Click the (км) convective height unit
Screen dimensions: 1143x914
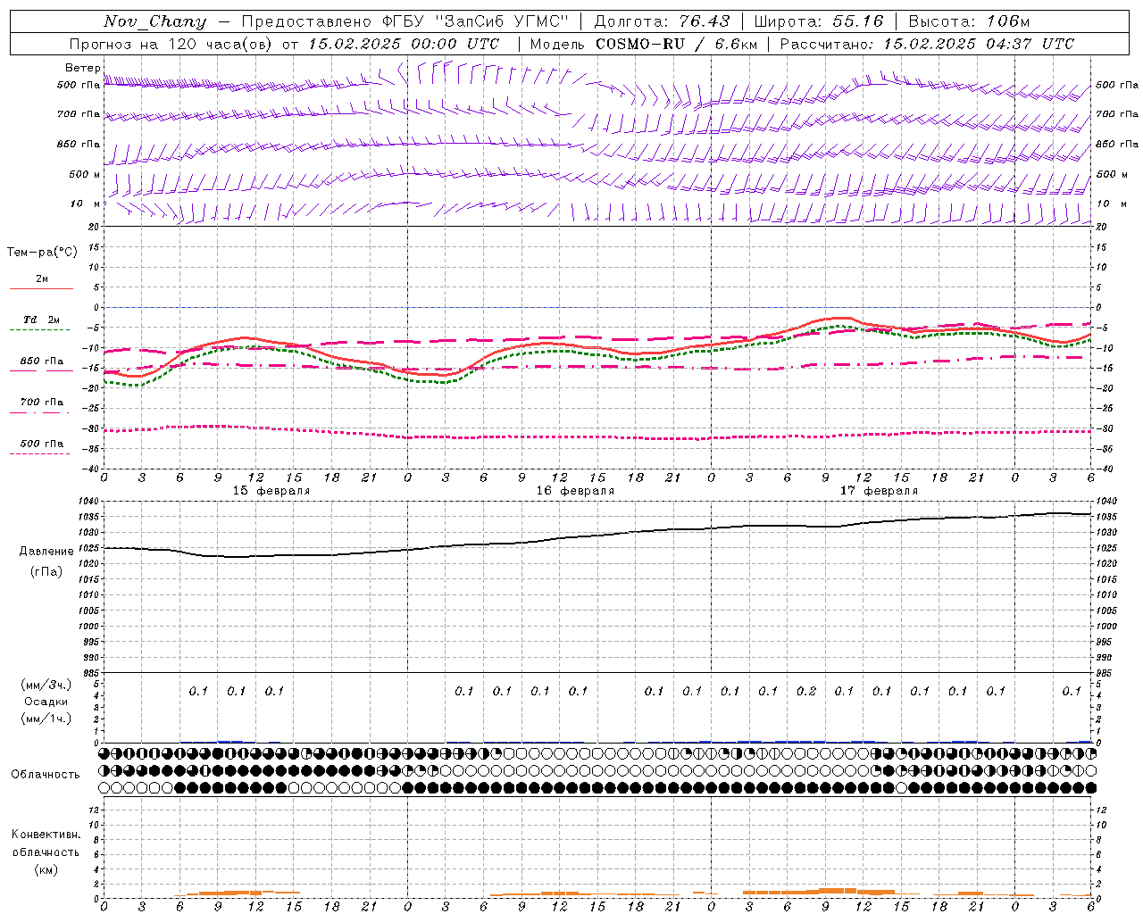pyautogui.click(x=46, y=869)
